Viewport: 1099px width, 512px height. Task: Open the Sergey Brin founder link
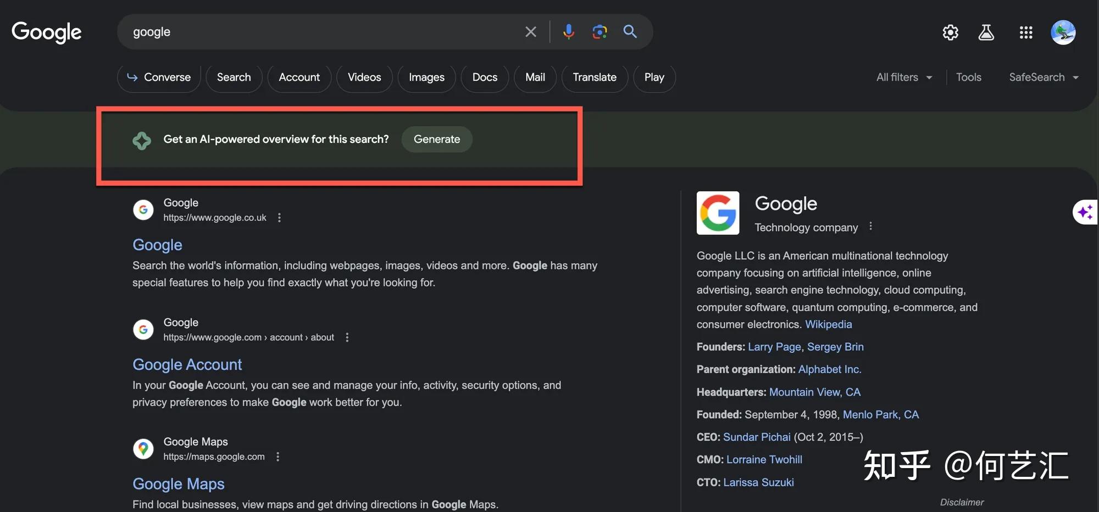tap(835, 347)
